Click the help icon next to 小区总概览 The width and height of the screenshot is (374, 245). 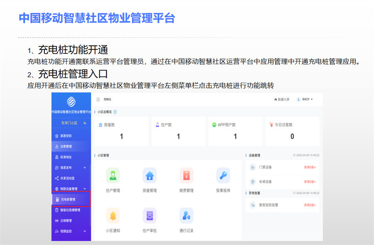click(x=115, y=112)
